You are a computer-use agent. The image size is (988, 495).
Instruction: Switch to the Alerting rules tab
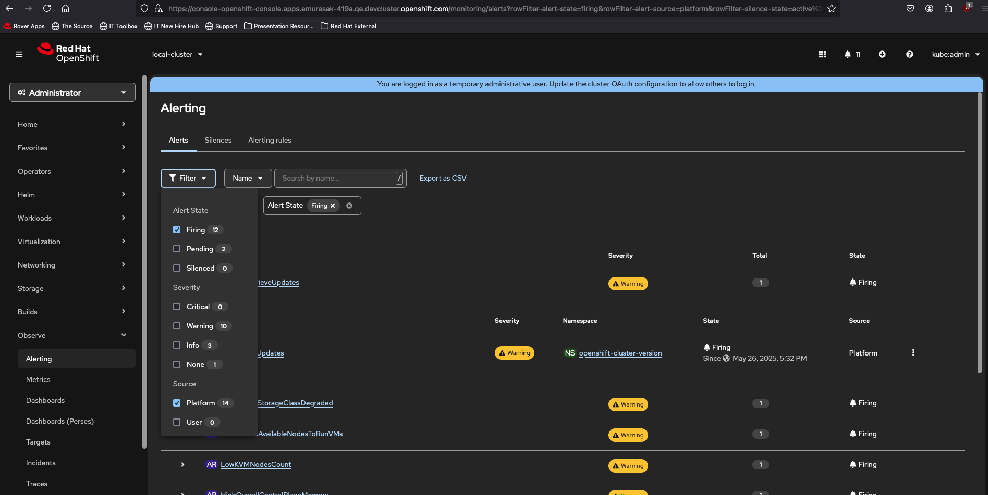[x=270, y=140]
